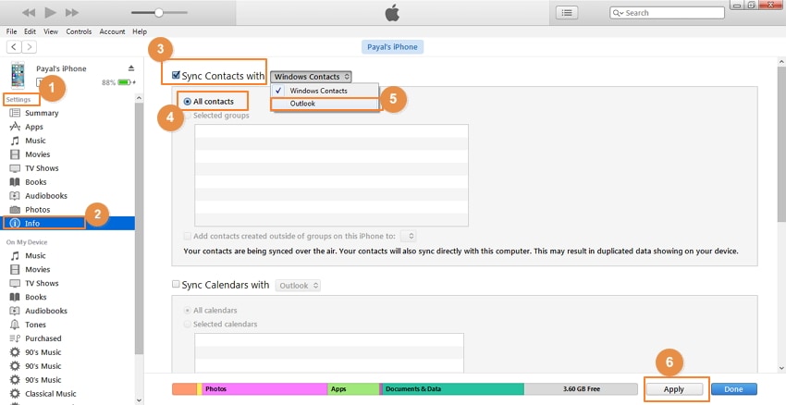The width and height of the screenshot is (786, 405).
Task: Click the Apps storage bar segment
Action: [x=353, y=389]
